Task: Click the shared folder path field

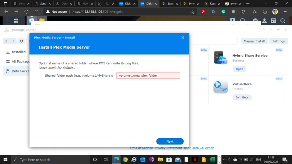Action: 148,76
